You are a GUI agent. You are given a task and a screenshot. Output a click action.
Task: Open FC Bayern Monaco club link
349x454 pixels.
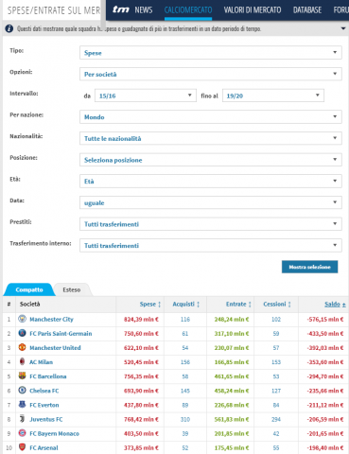[x=54, y=433]
